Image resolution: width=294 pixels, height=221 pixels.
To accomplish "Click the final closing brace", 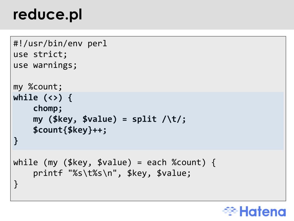I will tap(16, 184).
